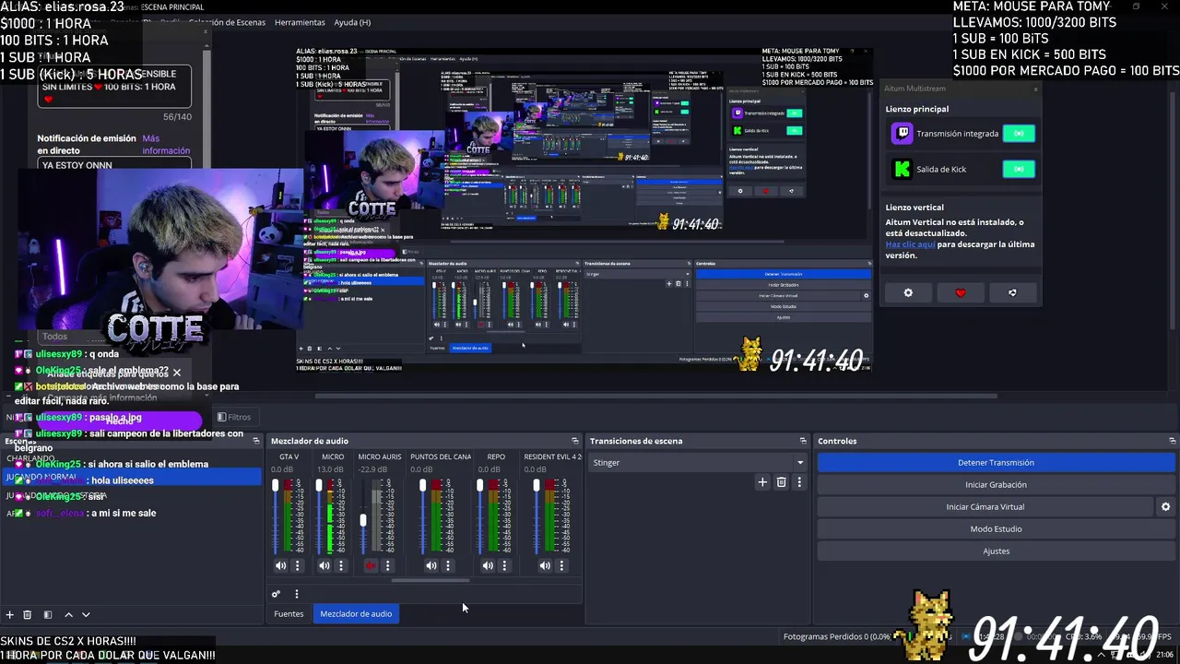Adjust the PUNTOS DEL CANAL volume fader
The height and width of the screenshot is (664, 1180).
(422, 486)
